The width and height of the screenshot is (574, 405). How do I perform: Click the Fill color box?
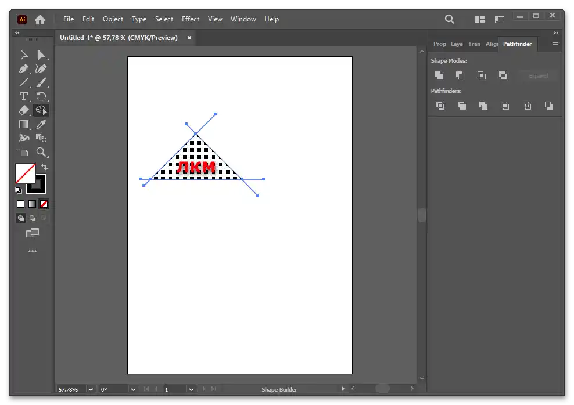point(25,173)
